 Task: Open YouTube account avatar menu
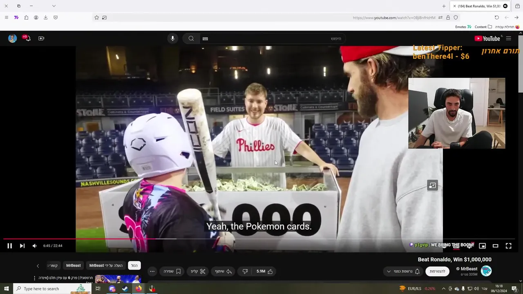point(13,38)
